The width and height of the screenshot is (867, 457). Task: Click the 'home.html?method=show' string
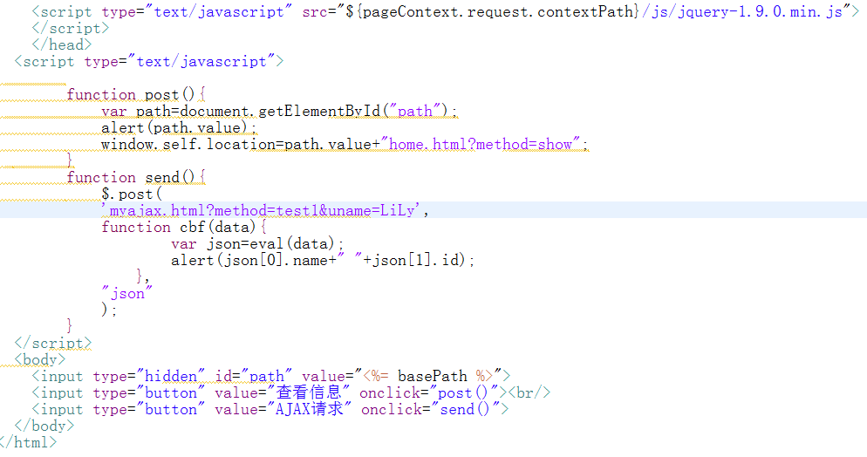480,144
